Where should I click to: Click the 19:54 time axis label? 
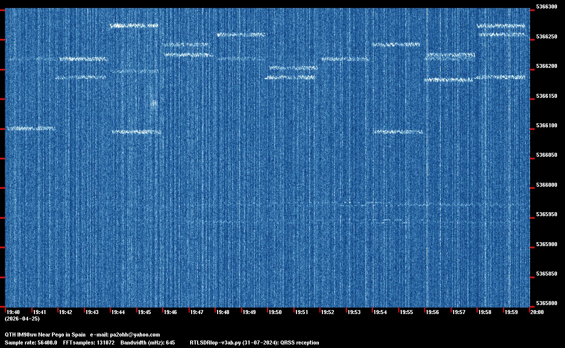click(x=380, y=312)
